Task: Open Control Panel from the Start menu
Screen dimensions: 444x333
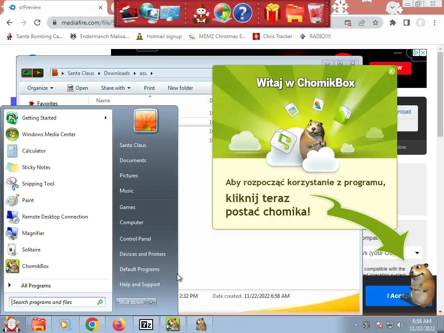Action: click(x=135, y=239)
